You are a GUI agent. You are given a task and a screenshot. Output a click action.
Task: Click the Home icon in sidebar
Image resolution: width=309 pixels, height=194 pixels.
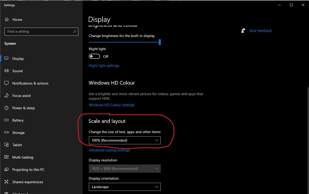[7, 20]
